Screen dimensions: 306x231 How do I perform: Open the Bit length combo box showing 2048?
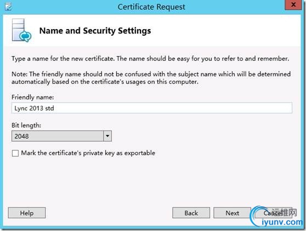click(61, 136)
